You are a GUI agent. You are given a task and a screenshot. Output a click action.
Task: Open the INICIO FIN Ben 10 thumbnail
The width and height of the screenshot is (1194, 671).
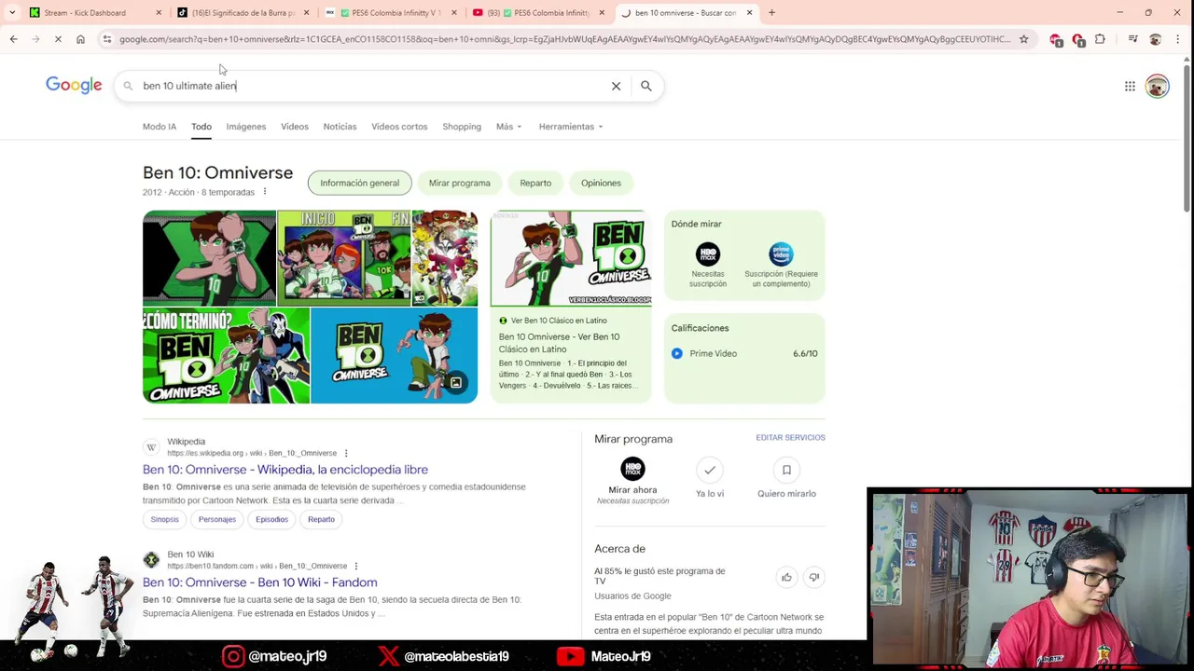[344, 258]
